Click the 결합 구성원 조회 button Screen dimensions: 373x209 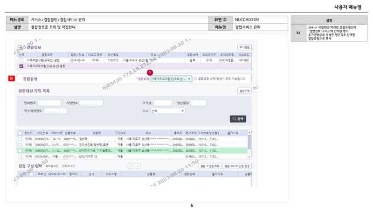click(x=209, y=166)
